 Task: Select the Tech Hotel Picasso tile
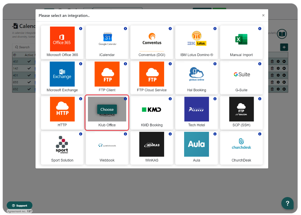[197, 113]
